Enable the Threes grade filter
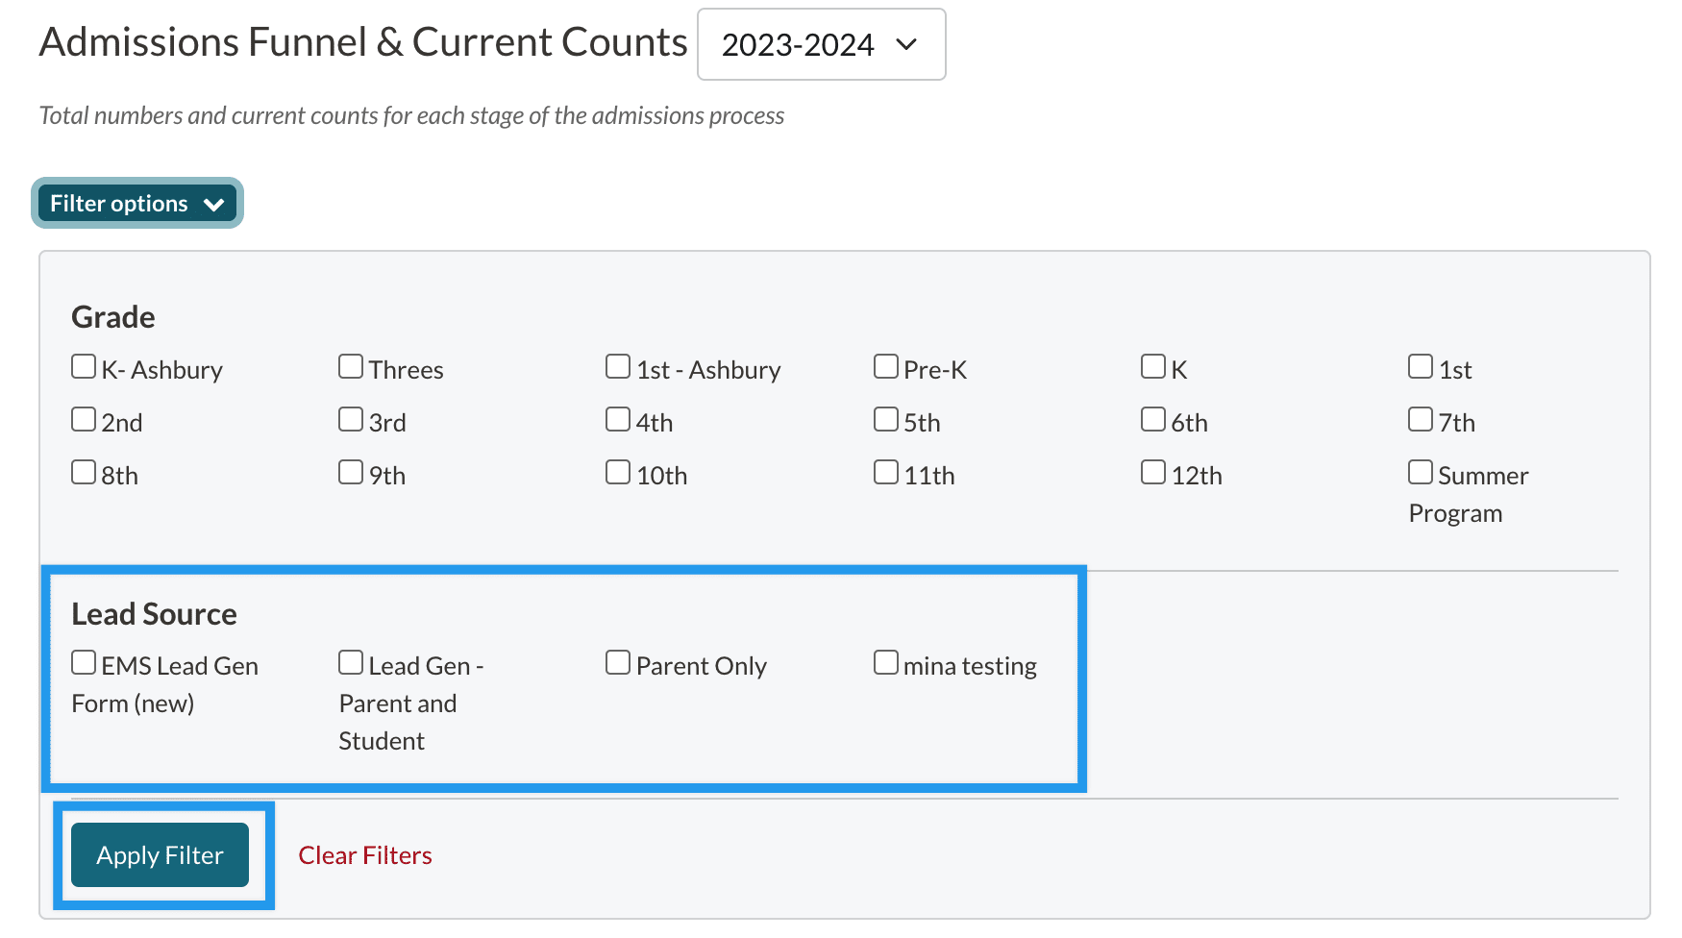The width and height of the screenshot is (1682, 938). click(351, 367)
